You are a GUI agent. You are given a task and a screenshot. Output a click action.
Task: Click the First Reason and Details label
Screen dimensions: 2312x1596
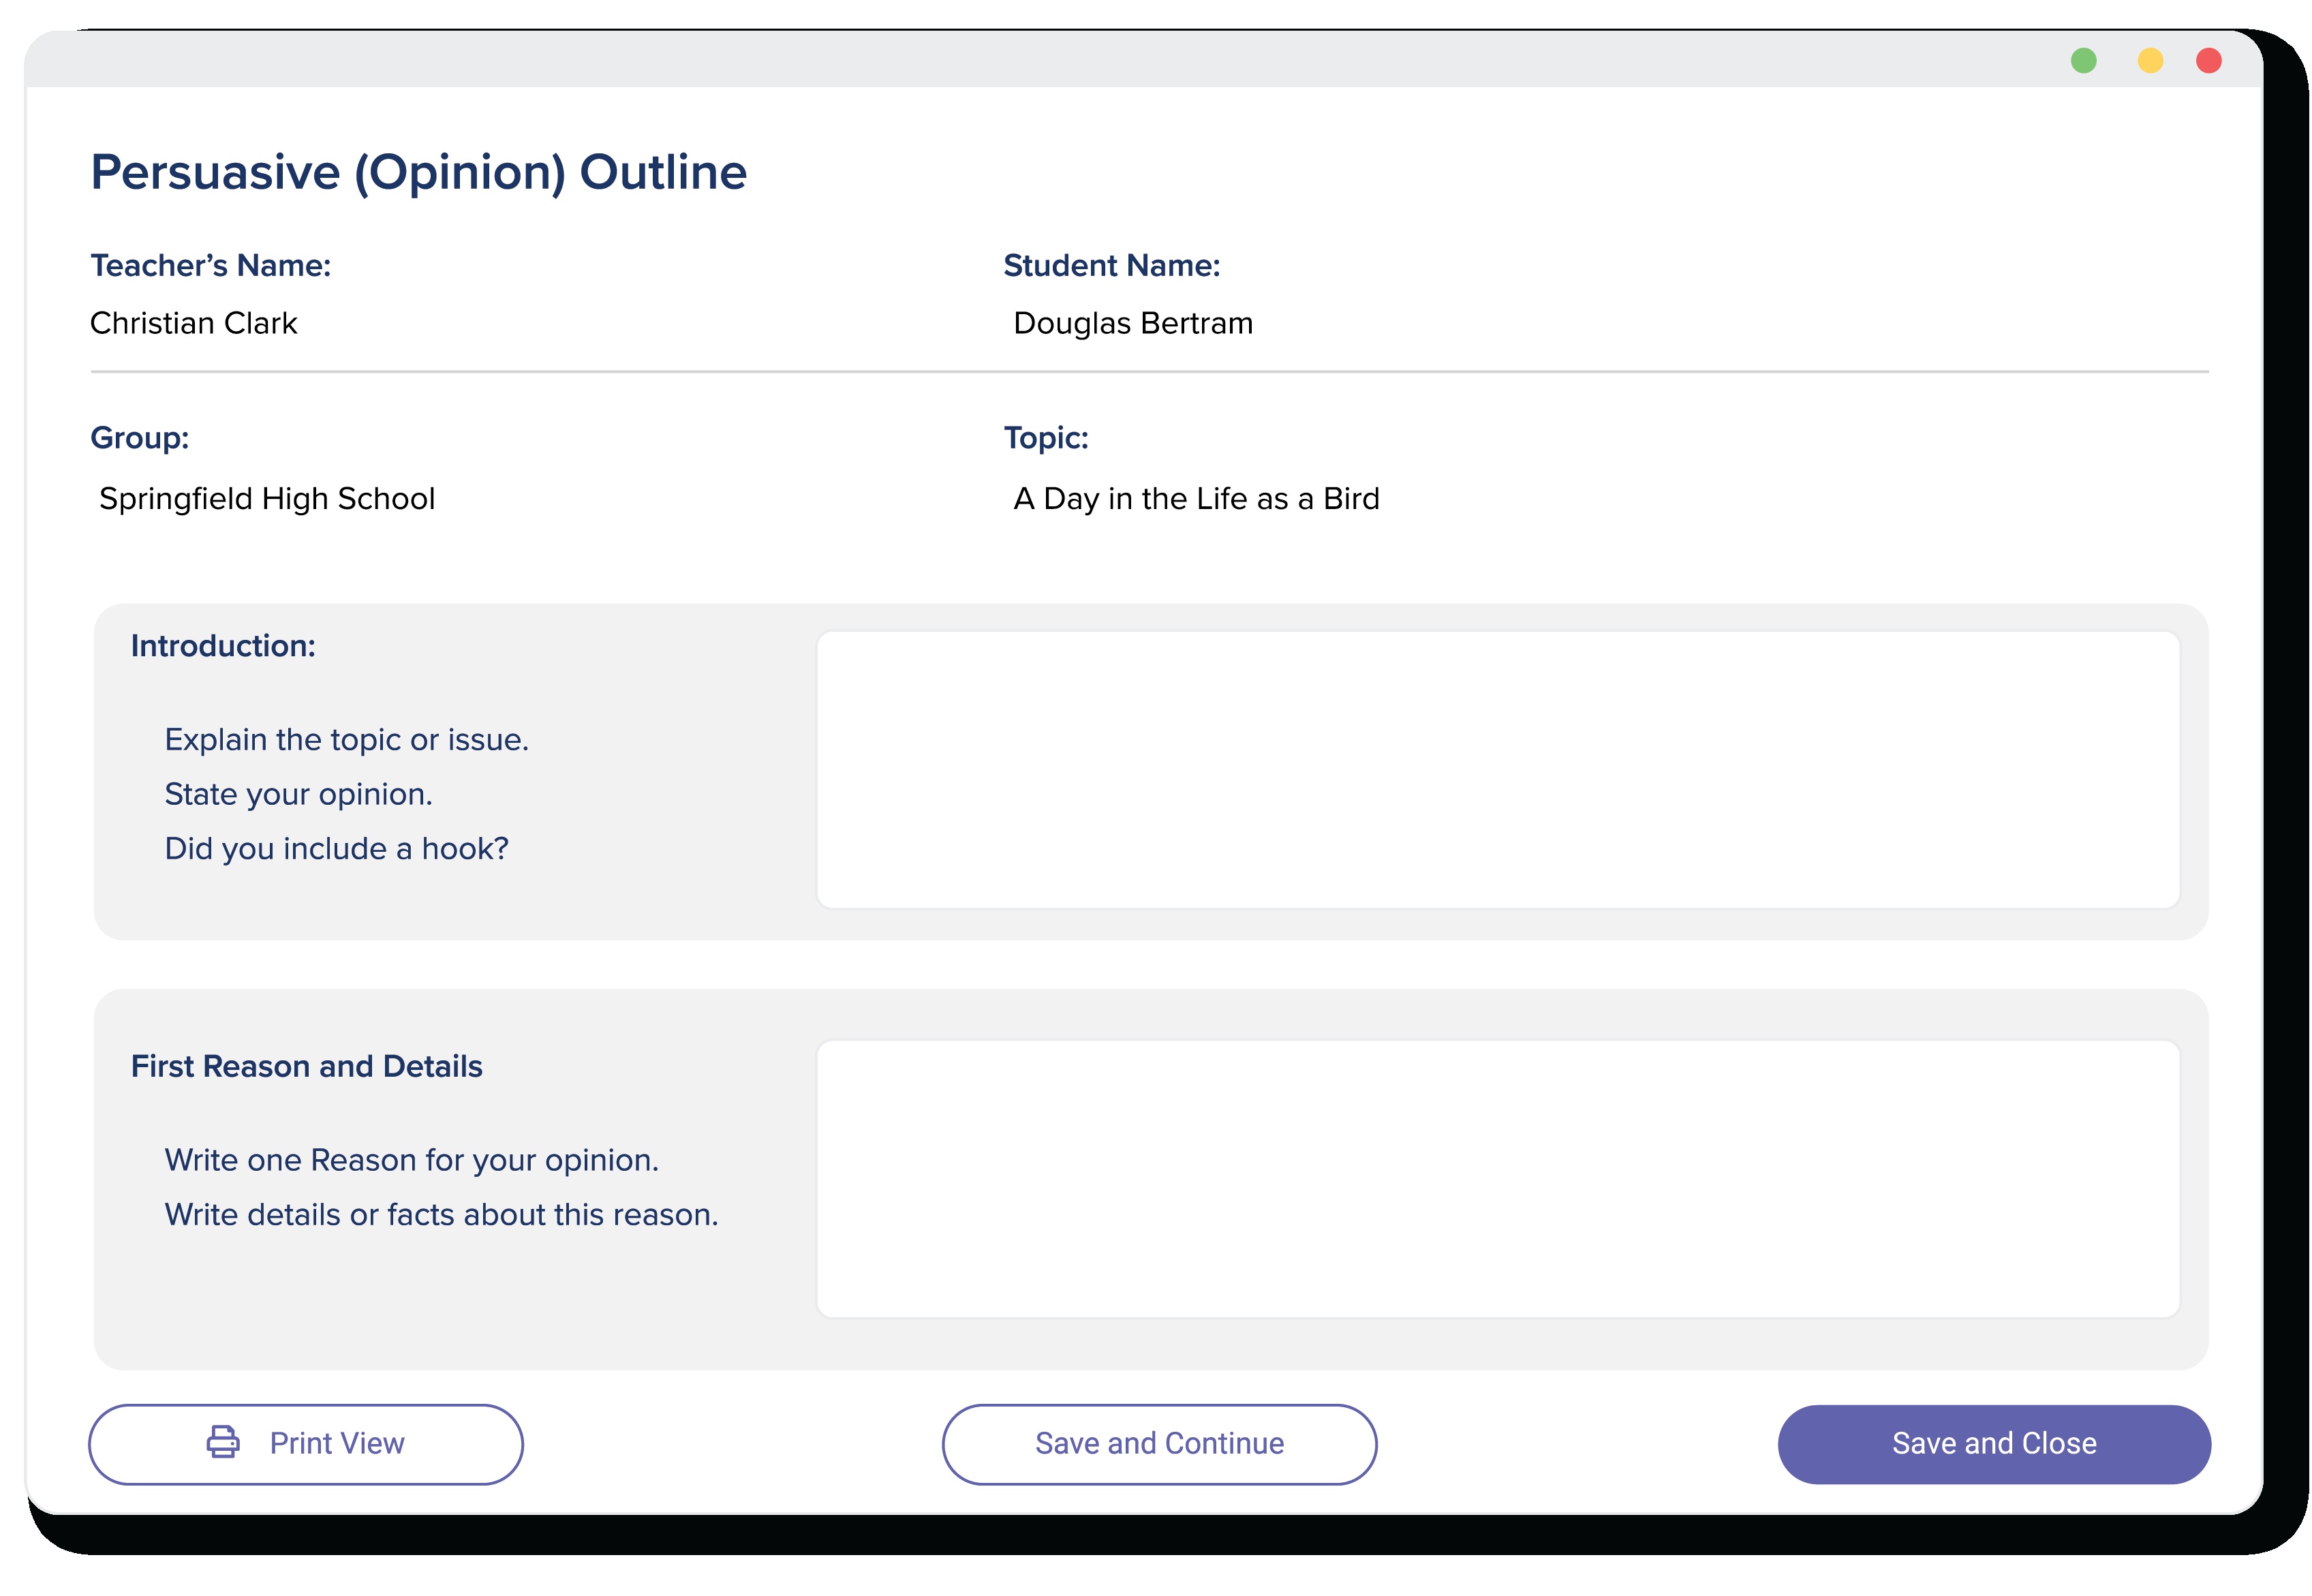click(306, 1066)
